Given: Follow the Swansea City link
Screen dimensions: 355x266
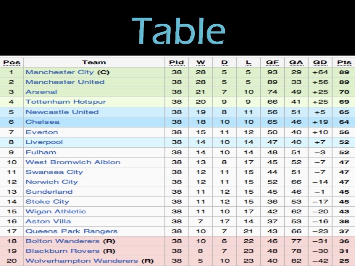Looking at the screenshot, I should [x=54, y=172].
